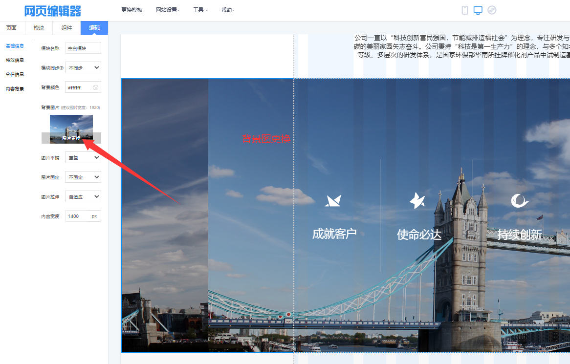The height and width of the screenshot is (364, 570).
Task: Click the 内容宽度 input showing 1400
Action: pyautogui.click(x=83, y=216)
